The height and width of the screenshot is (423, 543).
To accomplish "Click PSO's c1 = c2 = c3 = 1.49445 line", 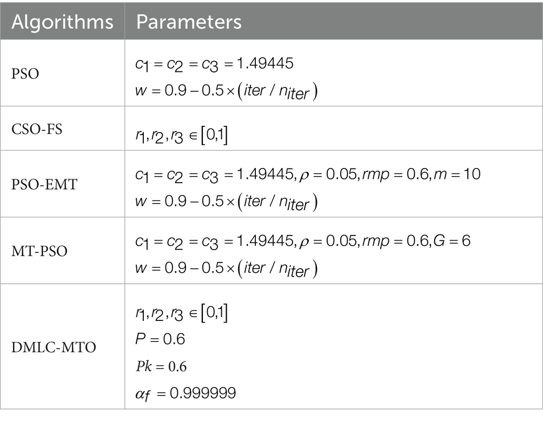I will coord(214,64).
